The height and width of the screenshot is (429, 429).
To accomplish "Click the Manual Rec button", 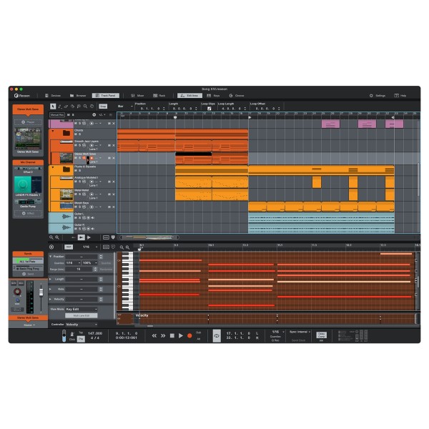I will pyautogui.click(x=57, y=115).
